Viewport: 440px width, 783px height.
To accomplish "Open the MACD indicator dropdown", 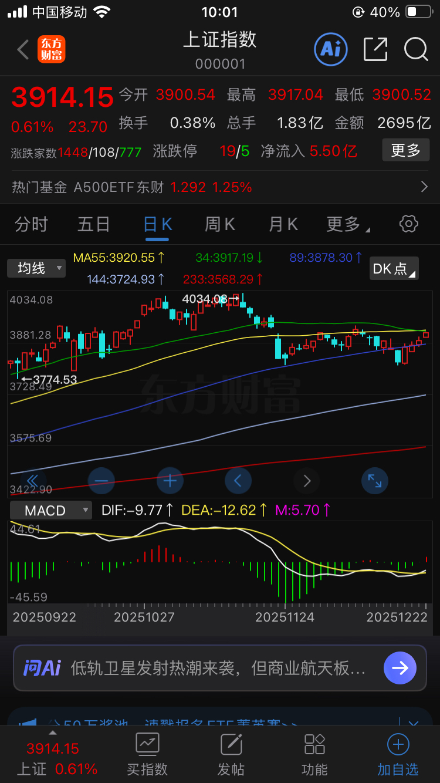I will click(x=50, y=510).
